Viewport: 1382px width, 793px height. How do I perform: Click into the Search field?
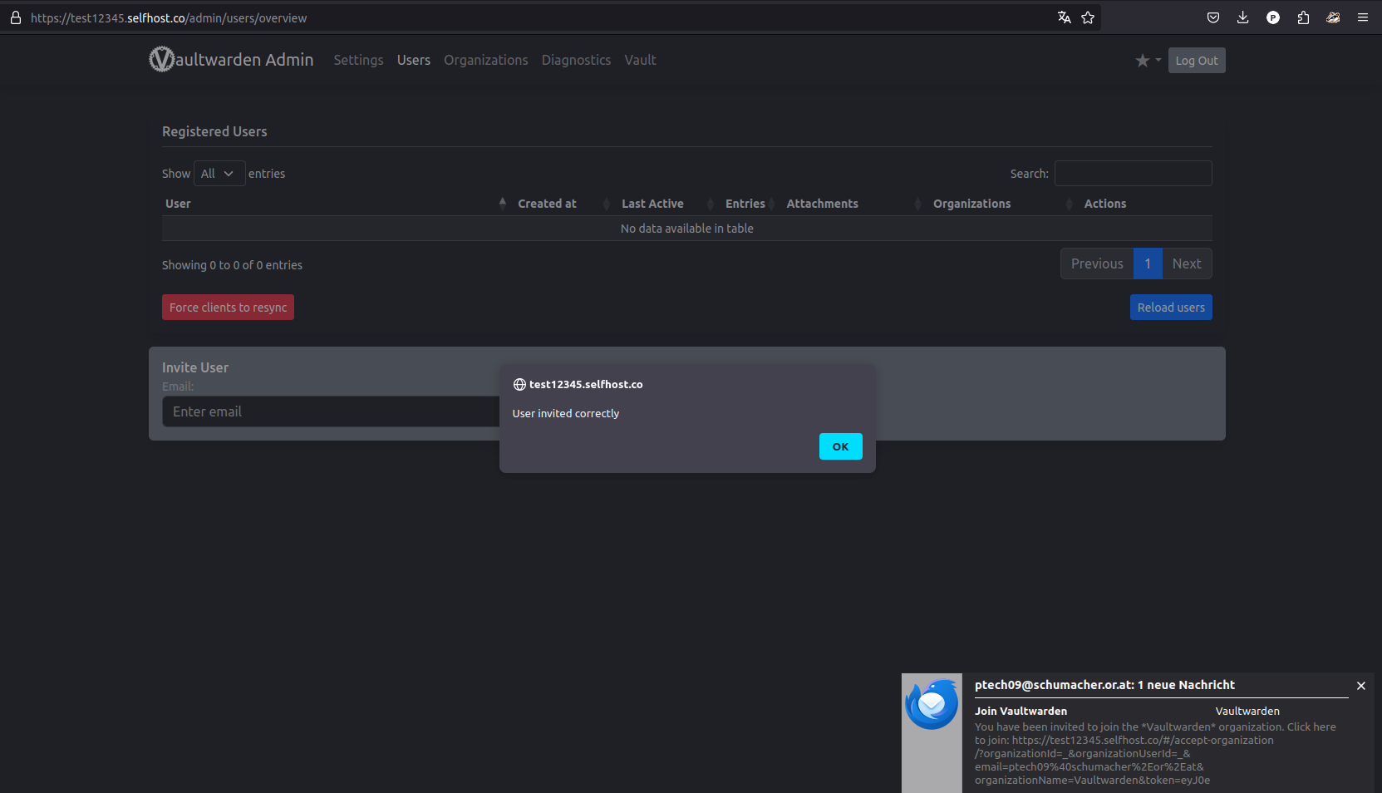coord(1133,174)
